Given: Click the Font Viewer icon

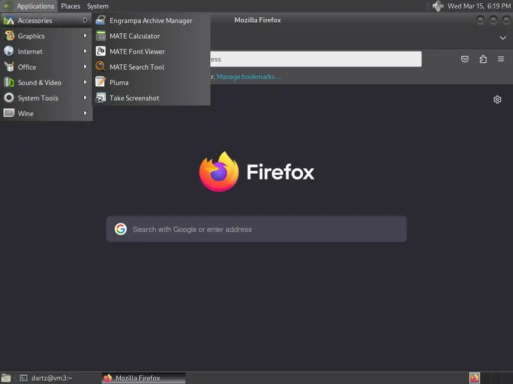Looking at the screenshot, I should pos(100,51).
